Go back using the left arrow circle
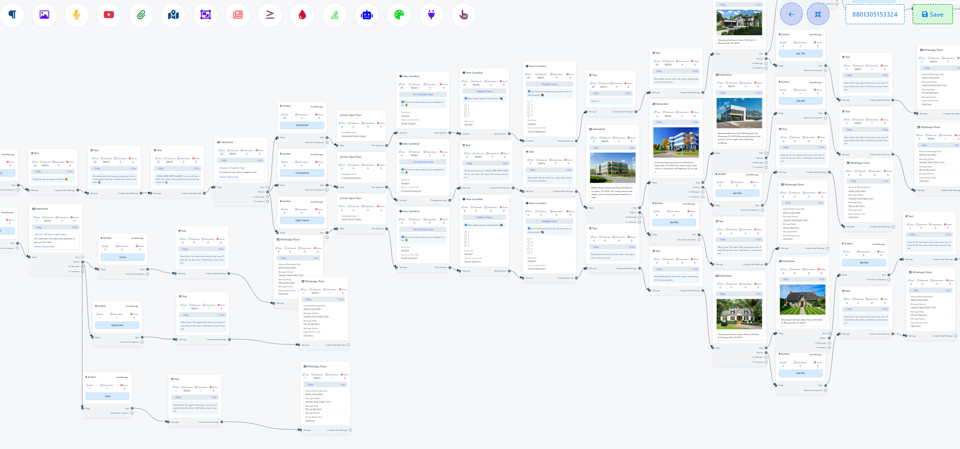This screenshot has width=960, height=449. tap(791, 14)
